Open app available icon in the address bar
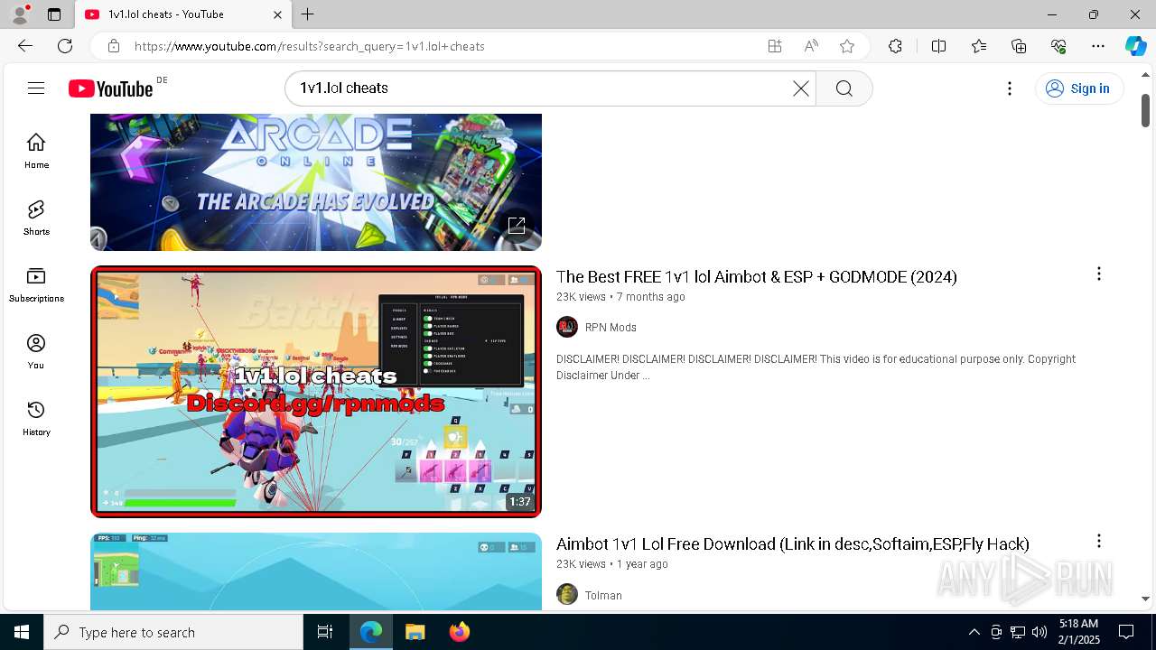 [775, 46]
